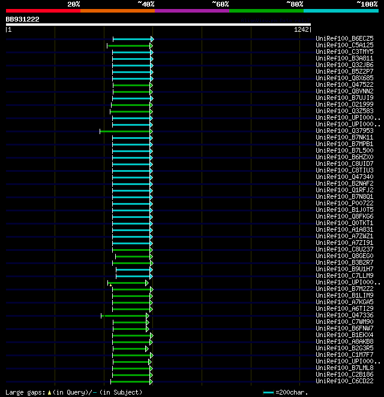Click the UniRef100_B9U1H7 label
The height and width of the screenshot is (397, 384).
(344, 269)
